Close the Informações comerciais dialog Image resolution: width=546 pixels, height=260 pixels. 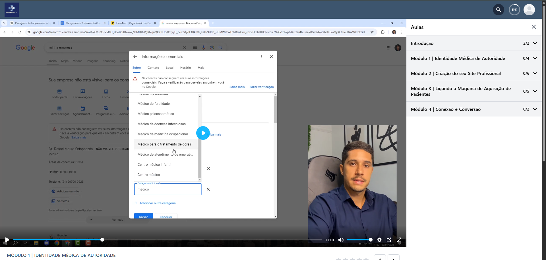point(271,57)
